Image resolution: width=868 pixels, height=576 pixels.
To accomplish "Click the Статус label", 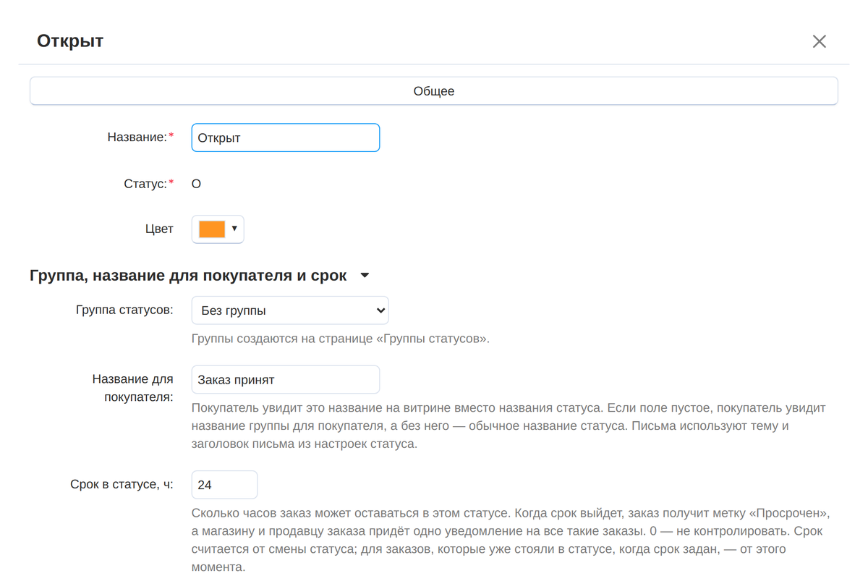I will pos(149,184).
